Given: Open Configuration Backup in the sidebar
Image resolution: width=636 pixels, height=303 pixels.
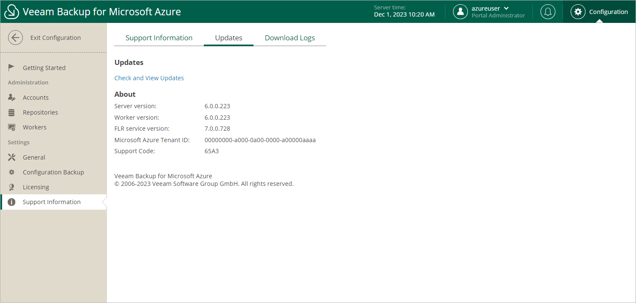Looking at the screenshot, I should 53,172.
